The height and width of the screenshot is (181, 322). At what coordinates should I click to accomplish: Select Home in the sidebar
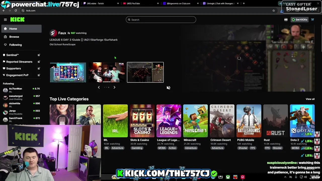[x=21, y=29]
